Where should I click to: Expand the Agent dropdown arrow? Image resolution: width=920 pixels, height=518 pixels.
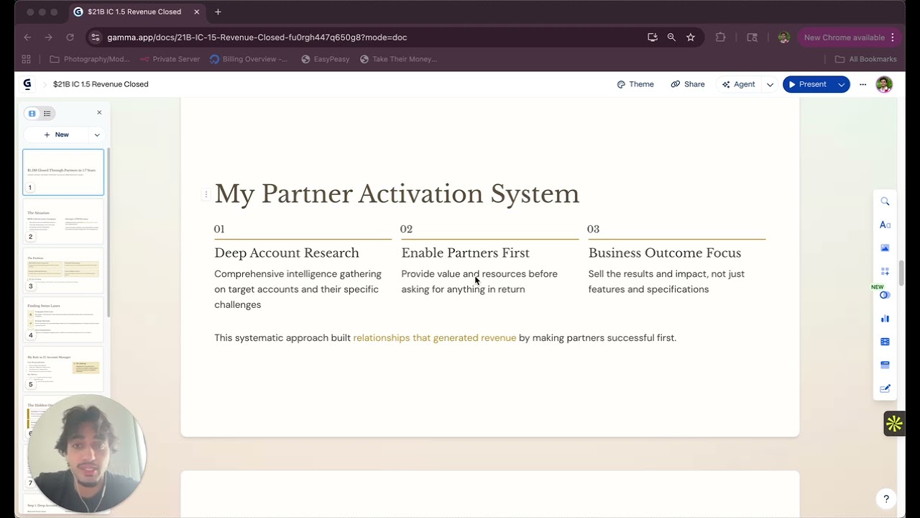coord(770,84)
